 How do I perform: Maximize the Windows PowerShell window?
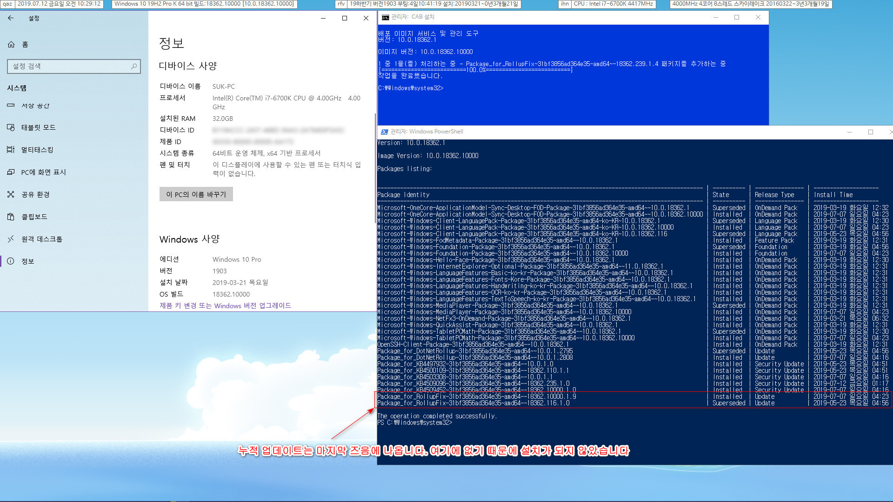(871, 132)
